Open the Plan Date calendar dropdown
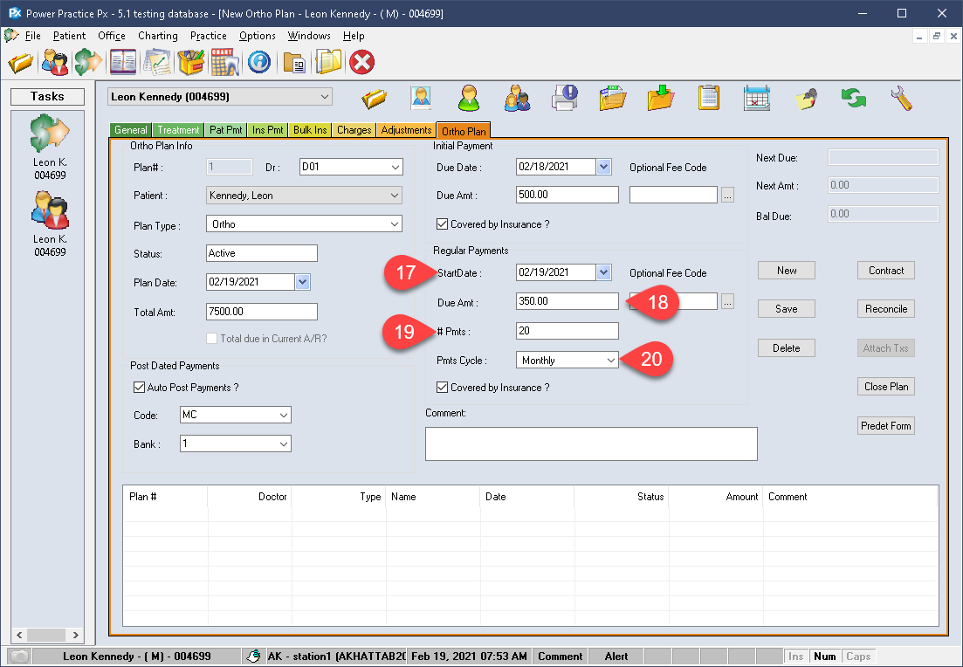The image size is (963, 667). point(303,282)
